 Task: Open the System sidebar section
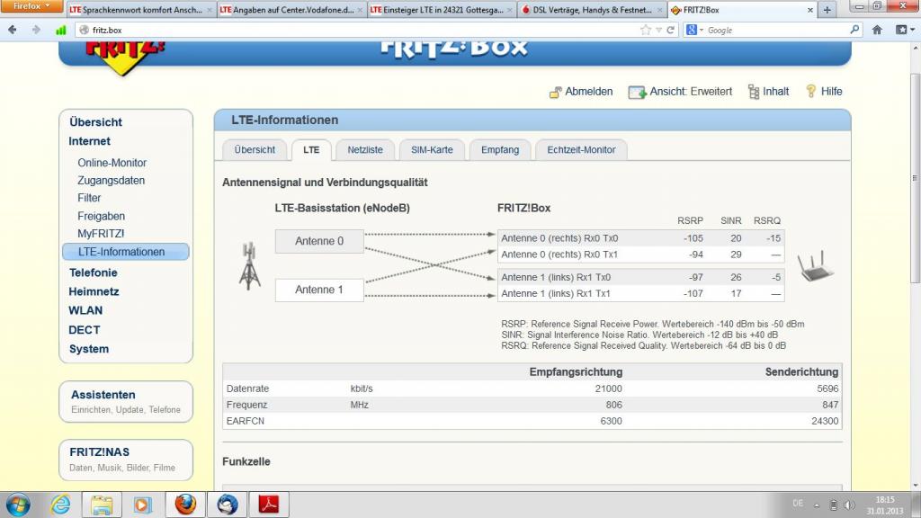89,348
